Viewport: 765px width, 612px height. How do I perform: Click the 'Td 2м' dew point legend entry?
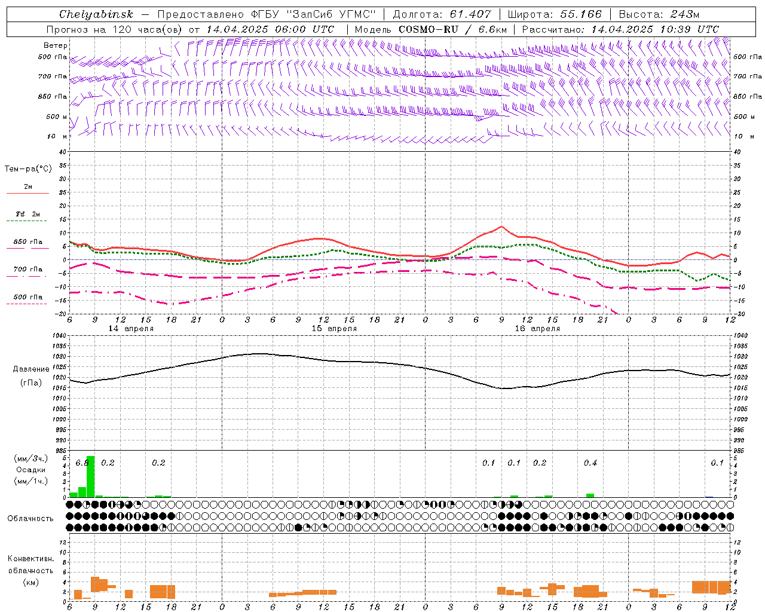point(28,214)
